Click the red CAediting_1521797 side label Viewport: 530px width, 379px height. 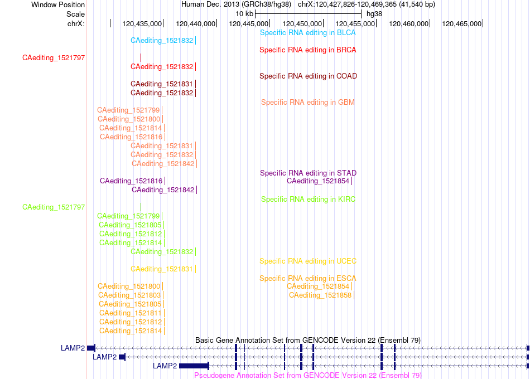pyautogui.click(x=54, y=58)
